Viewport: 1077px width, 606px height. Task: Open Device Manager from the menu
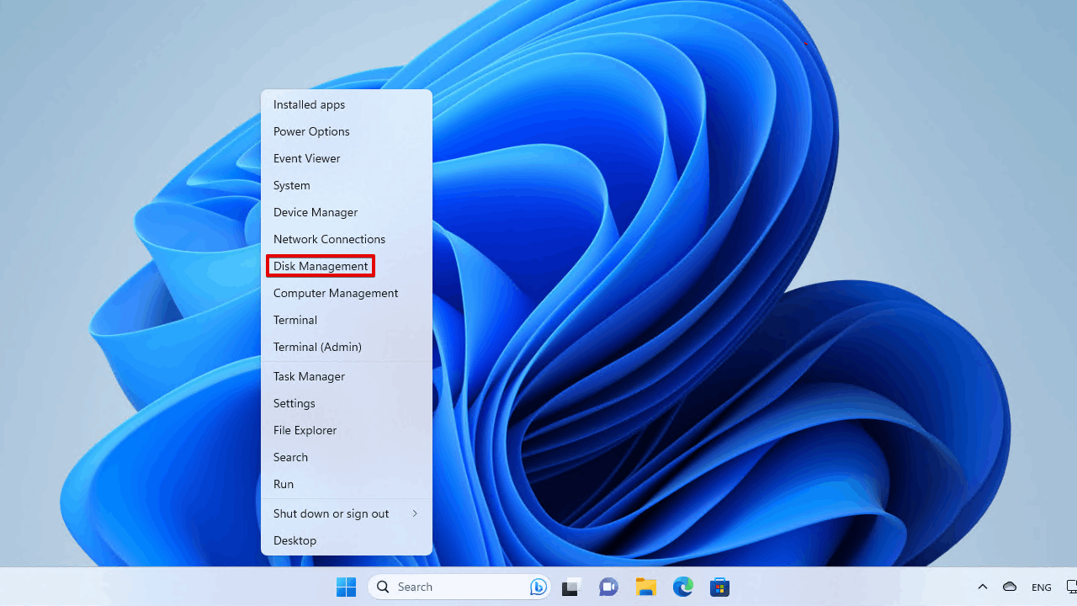pyautogui.click(x=347, y=212)
